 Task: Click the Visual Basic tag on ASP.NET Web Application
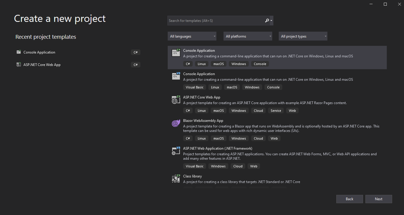coord(195,166)
